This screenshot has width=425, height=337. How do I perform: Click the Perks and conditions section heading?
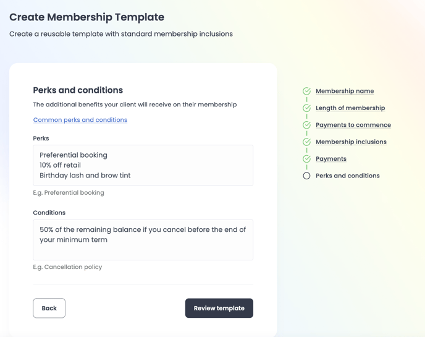78,90
